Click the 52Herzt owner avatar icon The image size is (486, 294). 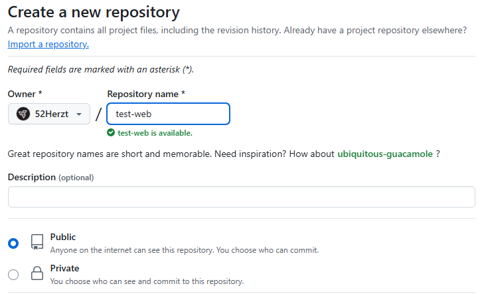pyautogui.click(x=23, y=114)
